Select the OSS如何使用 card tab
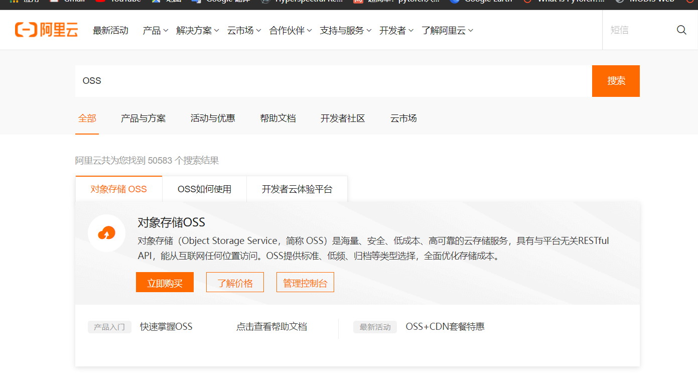 pyautogui.click(x=204, y=189)
